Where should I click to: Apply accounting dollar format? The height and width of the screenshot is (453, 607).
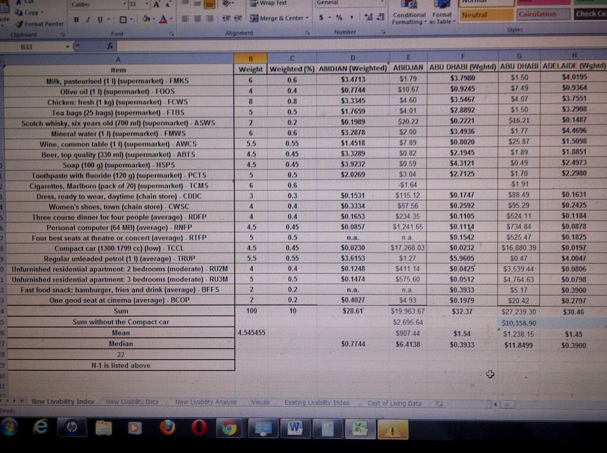321,17
